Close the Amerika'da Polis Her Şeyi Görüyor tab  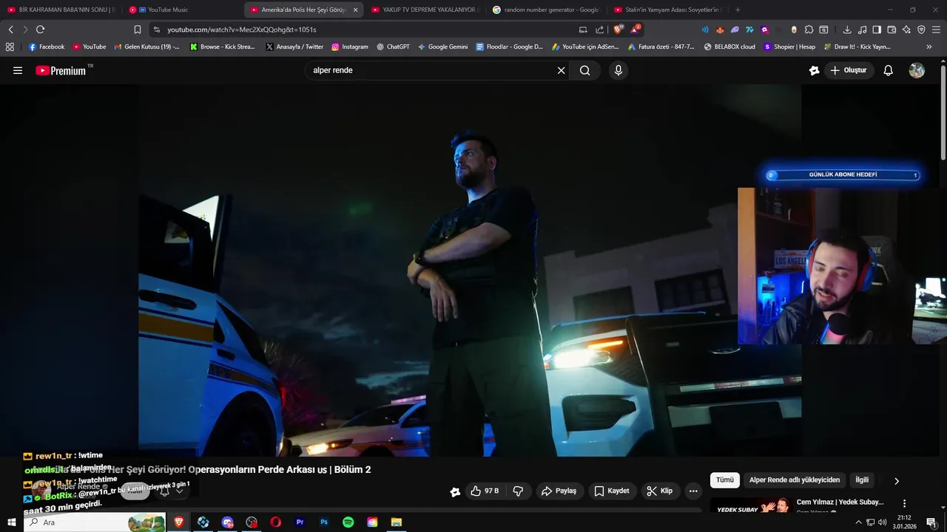355,10
